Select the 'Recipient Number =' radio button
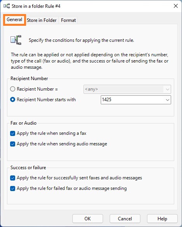 click(x=13, y=89)
